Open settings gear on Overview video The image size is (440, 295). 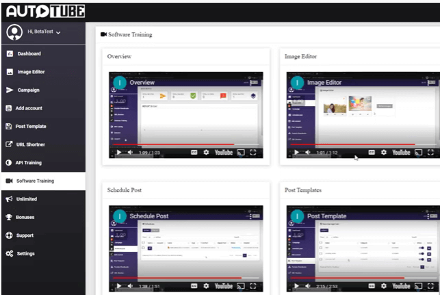[206, 153]
